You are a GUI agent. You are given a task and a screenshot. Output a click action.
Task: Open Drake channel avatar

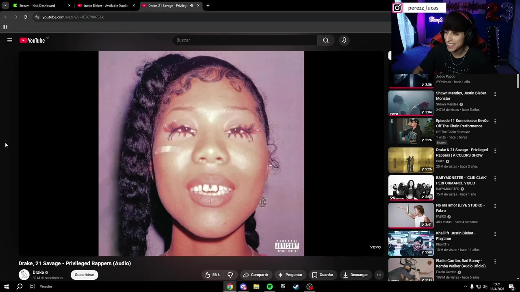[x=24, y=275]
